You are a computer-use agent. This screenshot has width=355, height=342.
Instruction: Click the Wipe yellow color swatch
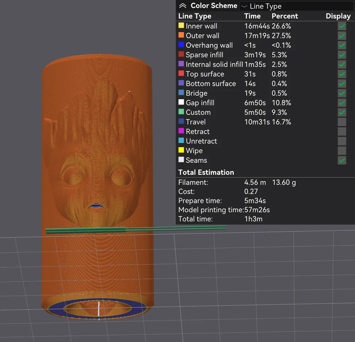pyautogui.click(x=181, y=150)
